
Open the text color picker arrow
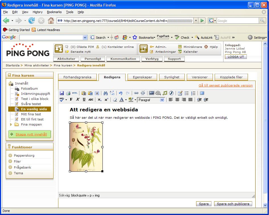pyautogui.click(x=126, y=100)
